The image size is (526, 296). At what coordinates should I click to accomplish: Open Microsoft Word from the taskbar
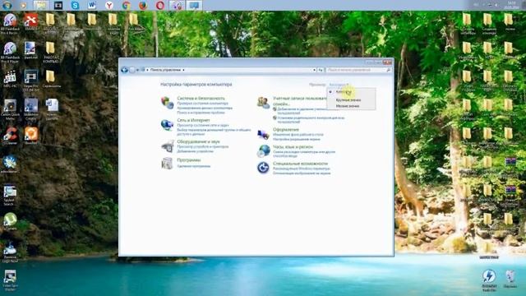[x=92, y=6]
